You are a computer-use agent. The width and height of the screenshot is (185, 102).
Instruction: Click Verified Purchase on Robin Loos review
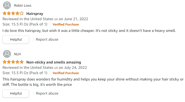pos(66,24)
